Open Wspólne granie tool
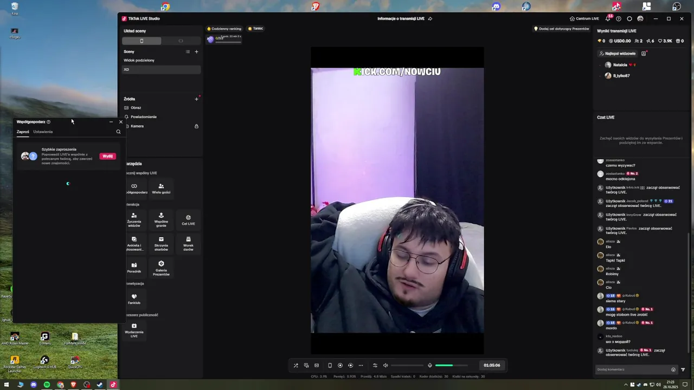Image resolution: width=694 pixels, height=390 pixels. [161, 220]
